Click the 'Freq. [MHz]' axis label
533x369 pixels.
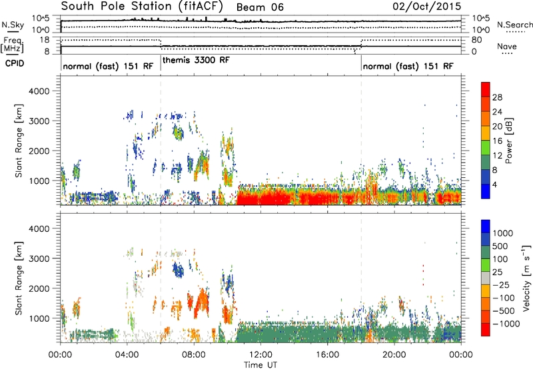click(x=12, y=45)
